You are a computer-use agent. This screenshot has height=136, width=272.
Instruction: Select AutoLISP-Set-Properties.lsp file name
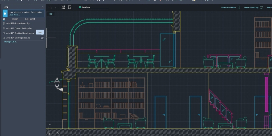(18, 38)
